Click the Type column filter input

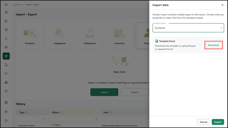(x=29, y=119)
